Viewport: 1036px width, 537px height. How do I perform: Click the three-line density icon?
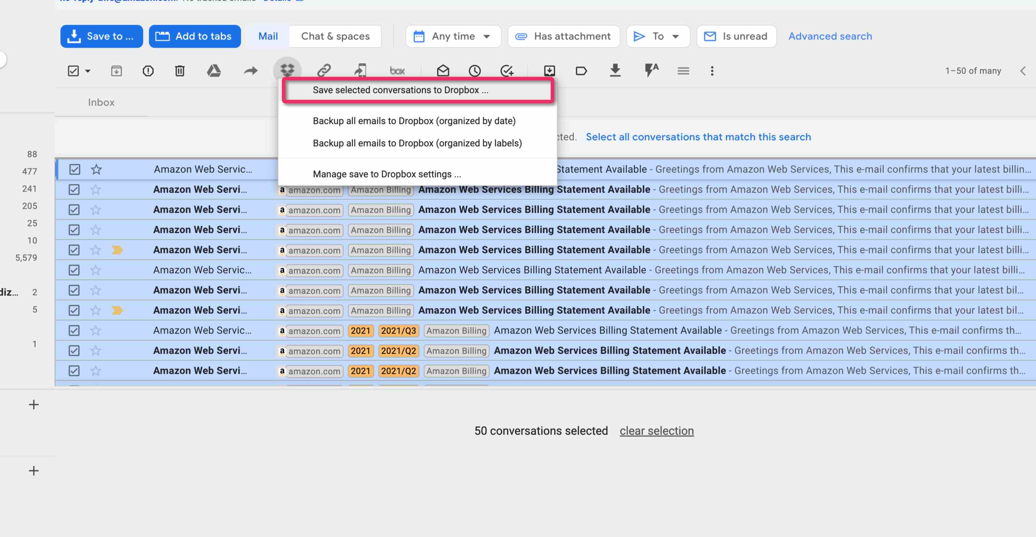coord(683,71)
